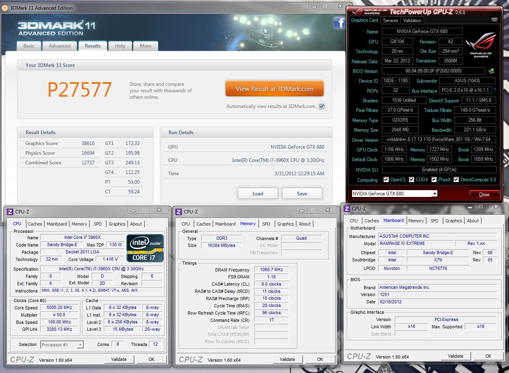Click the Physics Score value 16694

tap(88, 153)
